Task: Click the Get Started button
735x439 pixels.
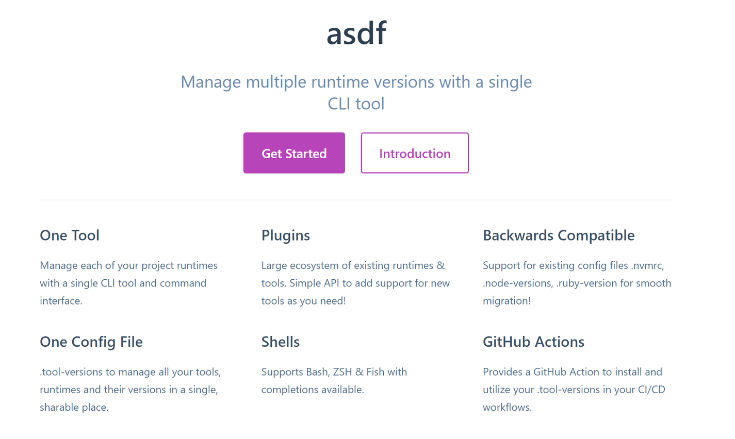Action: pos(294,153)
